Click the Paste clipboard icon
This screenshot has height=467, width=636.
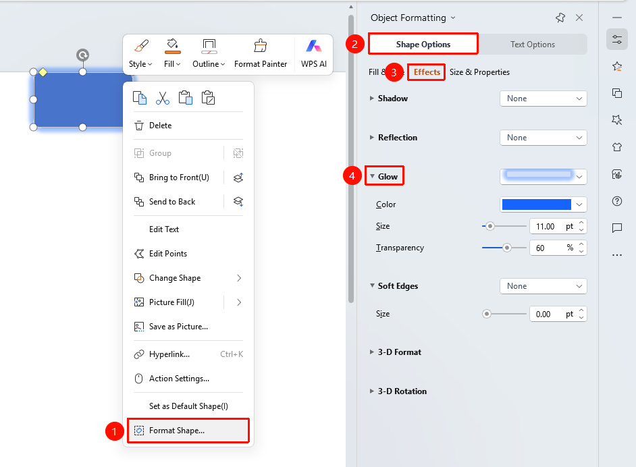[186, 98]
